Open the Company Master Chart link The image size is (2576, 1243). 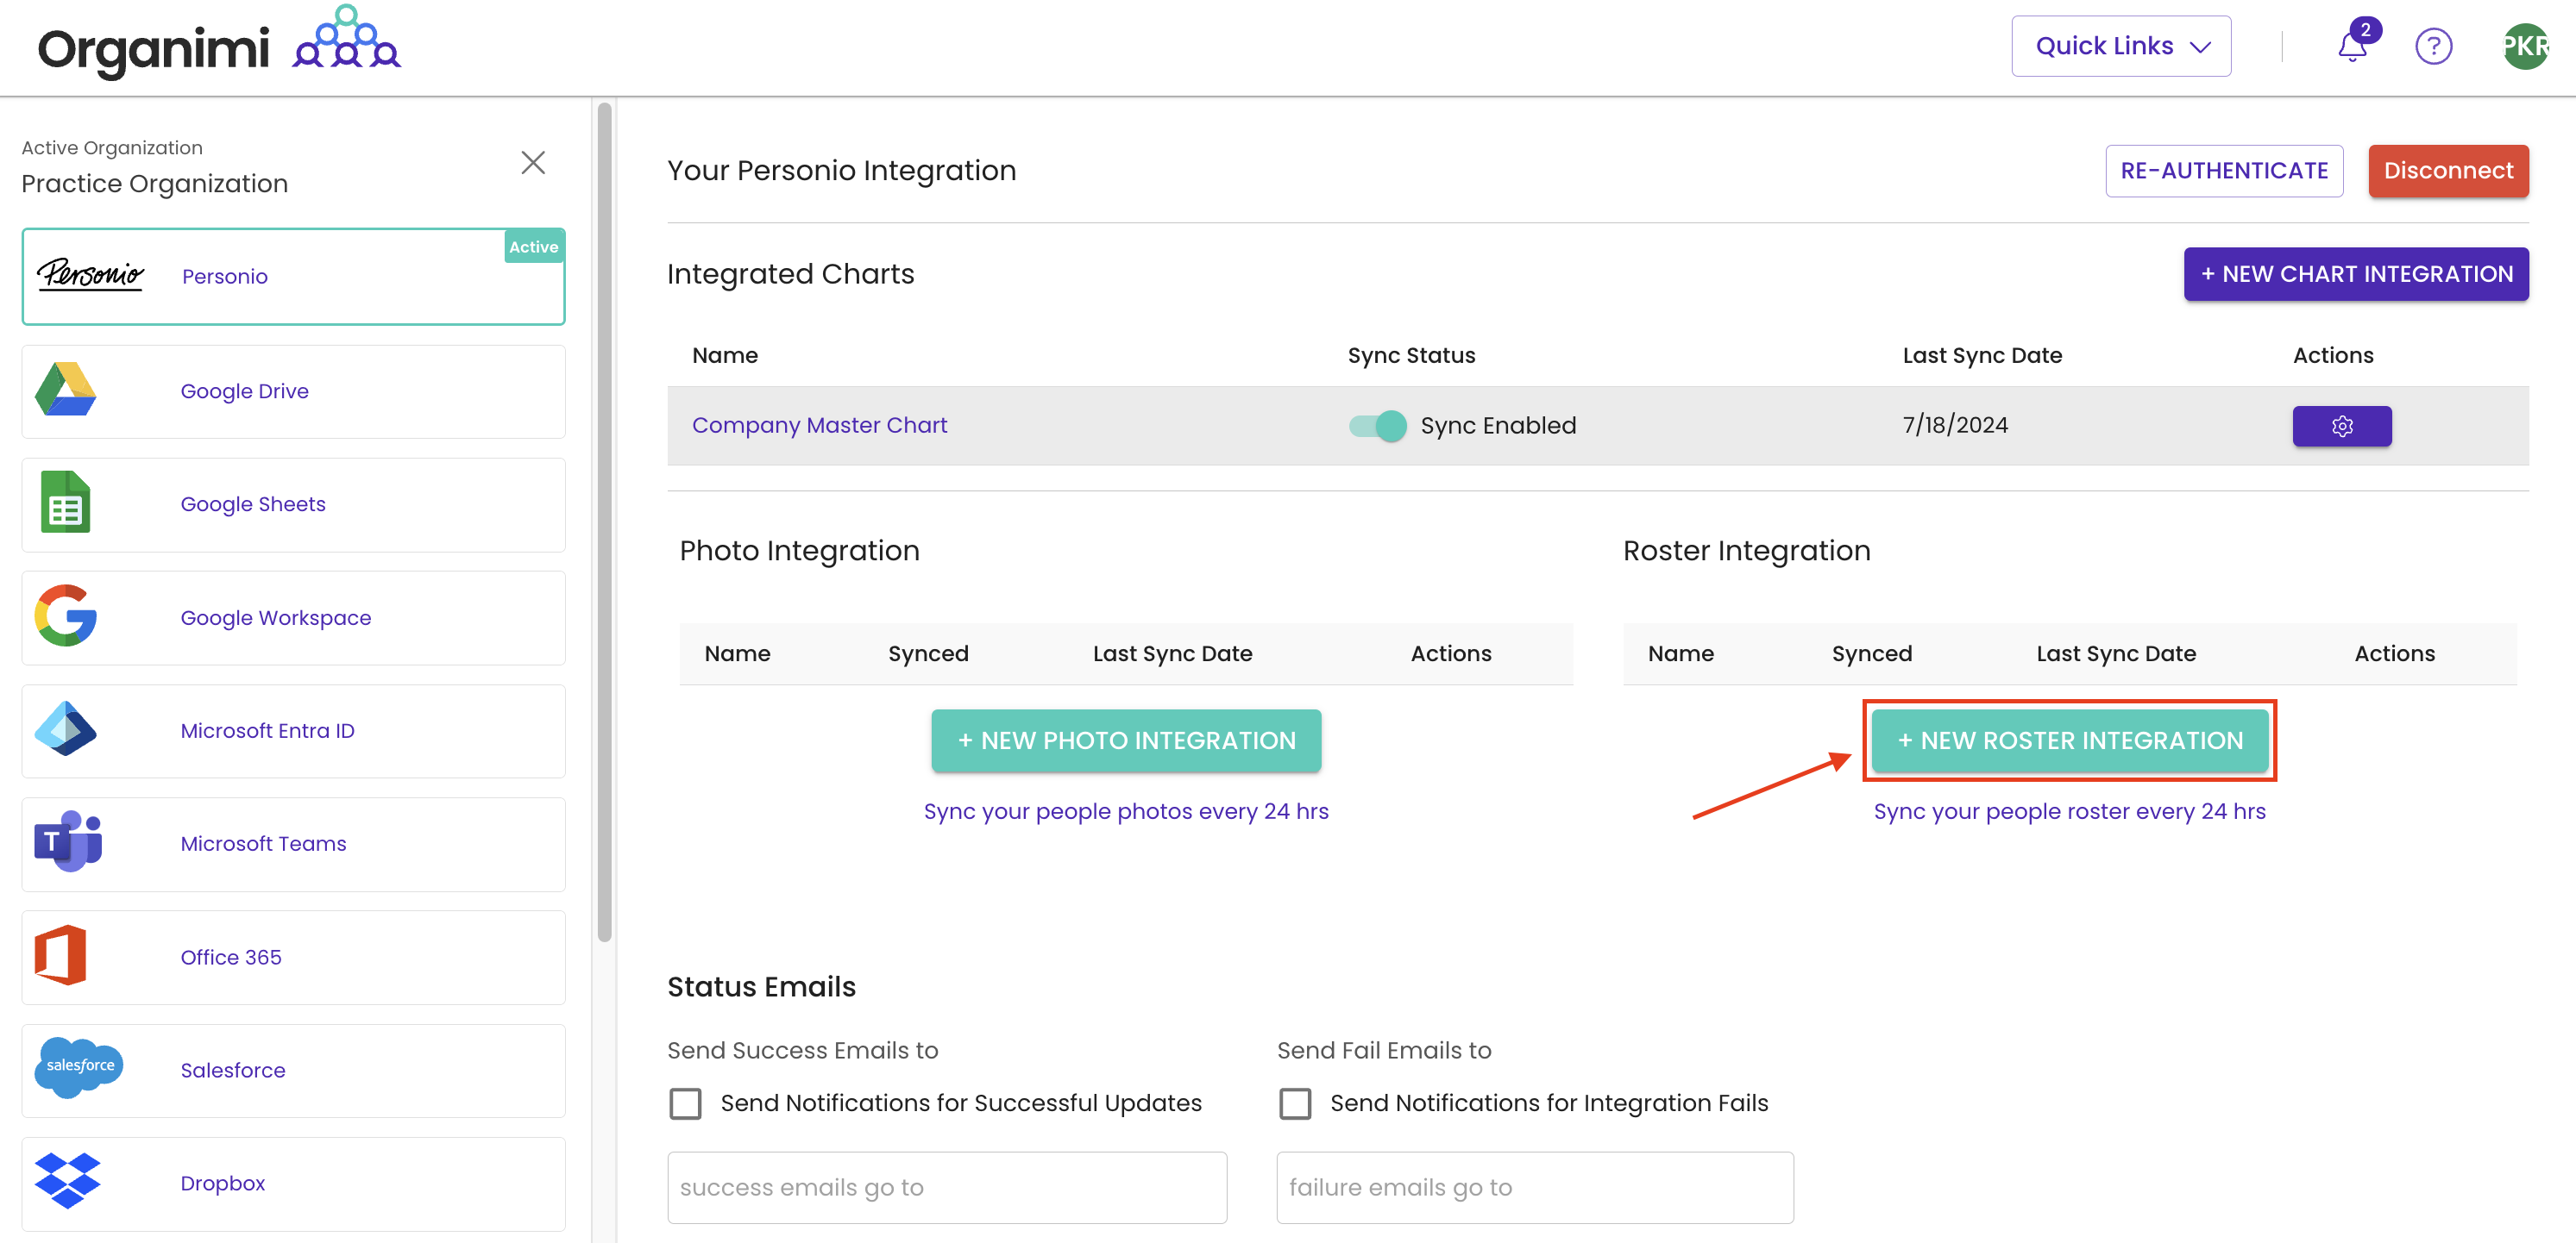click(819, 426)
